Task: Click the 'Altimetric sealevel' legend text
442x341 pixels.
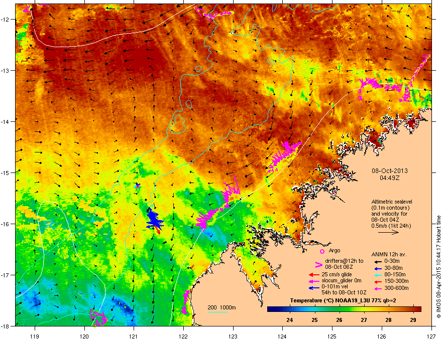Action: click(x=392, y=202)
